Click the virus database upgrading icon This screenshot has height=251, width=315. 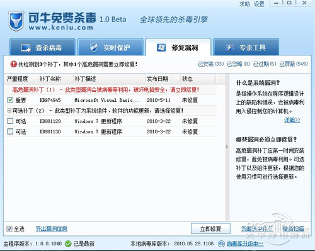coord(221,243)
